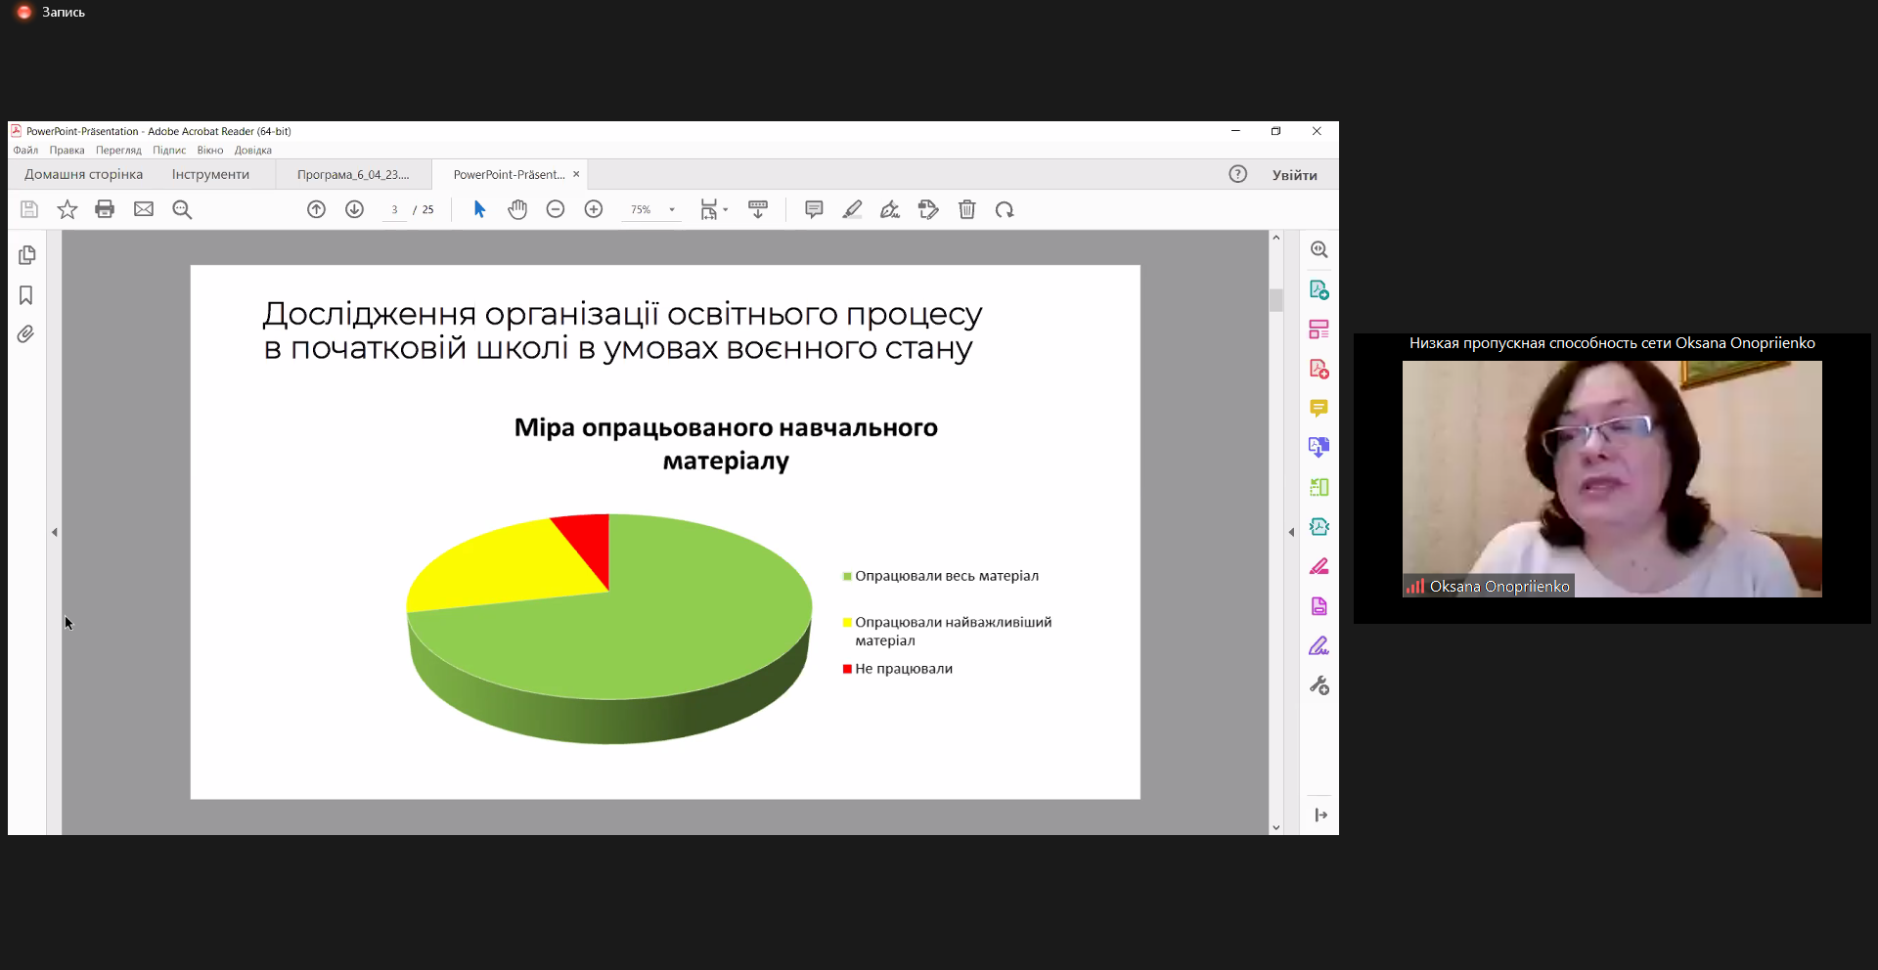Go to previous page arrow
1878x970 pixels.
click(316, 209)
